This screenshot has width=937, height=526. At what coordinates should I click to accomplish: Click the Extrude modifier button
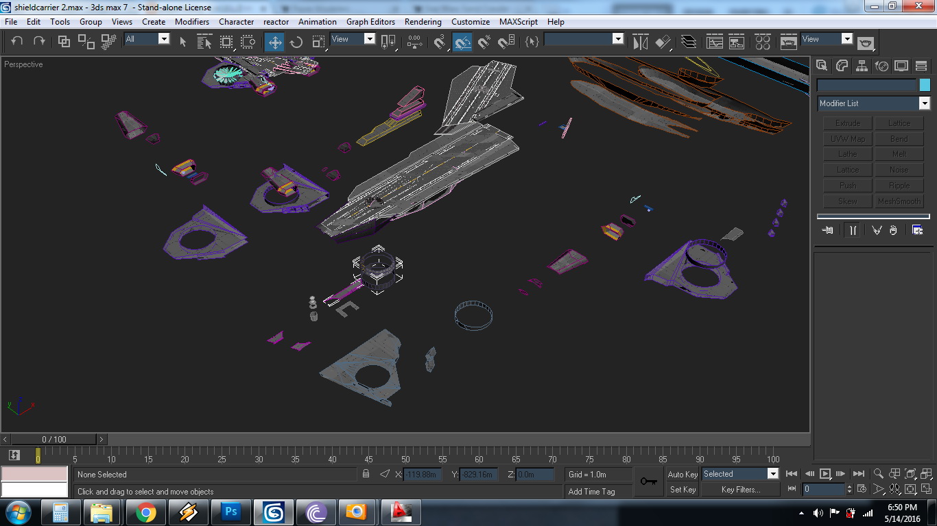point(848,123)
